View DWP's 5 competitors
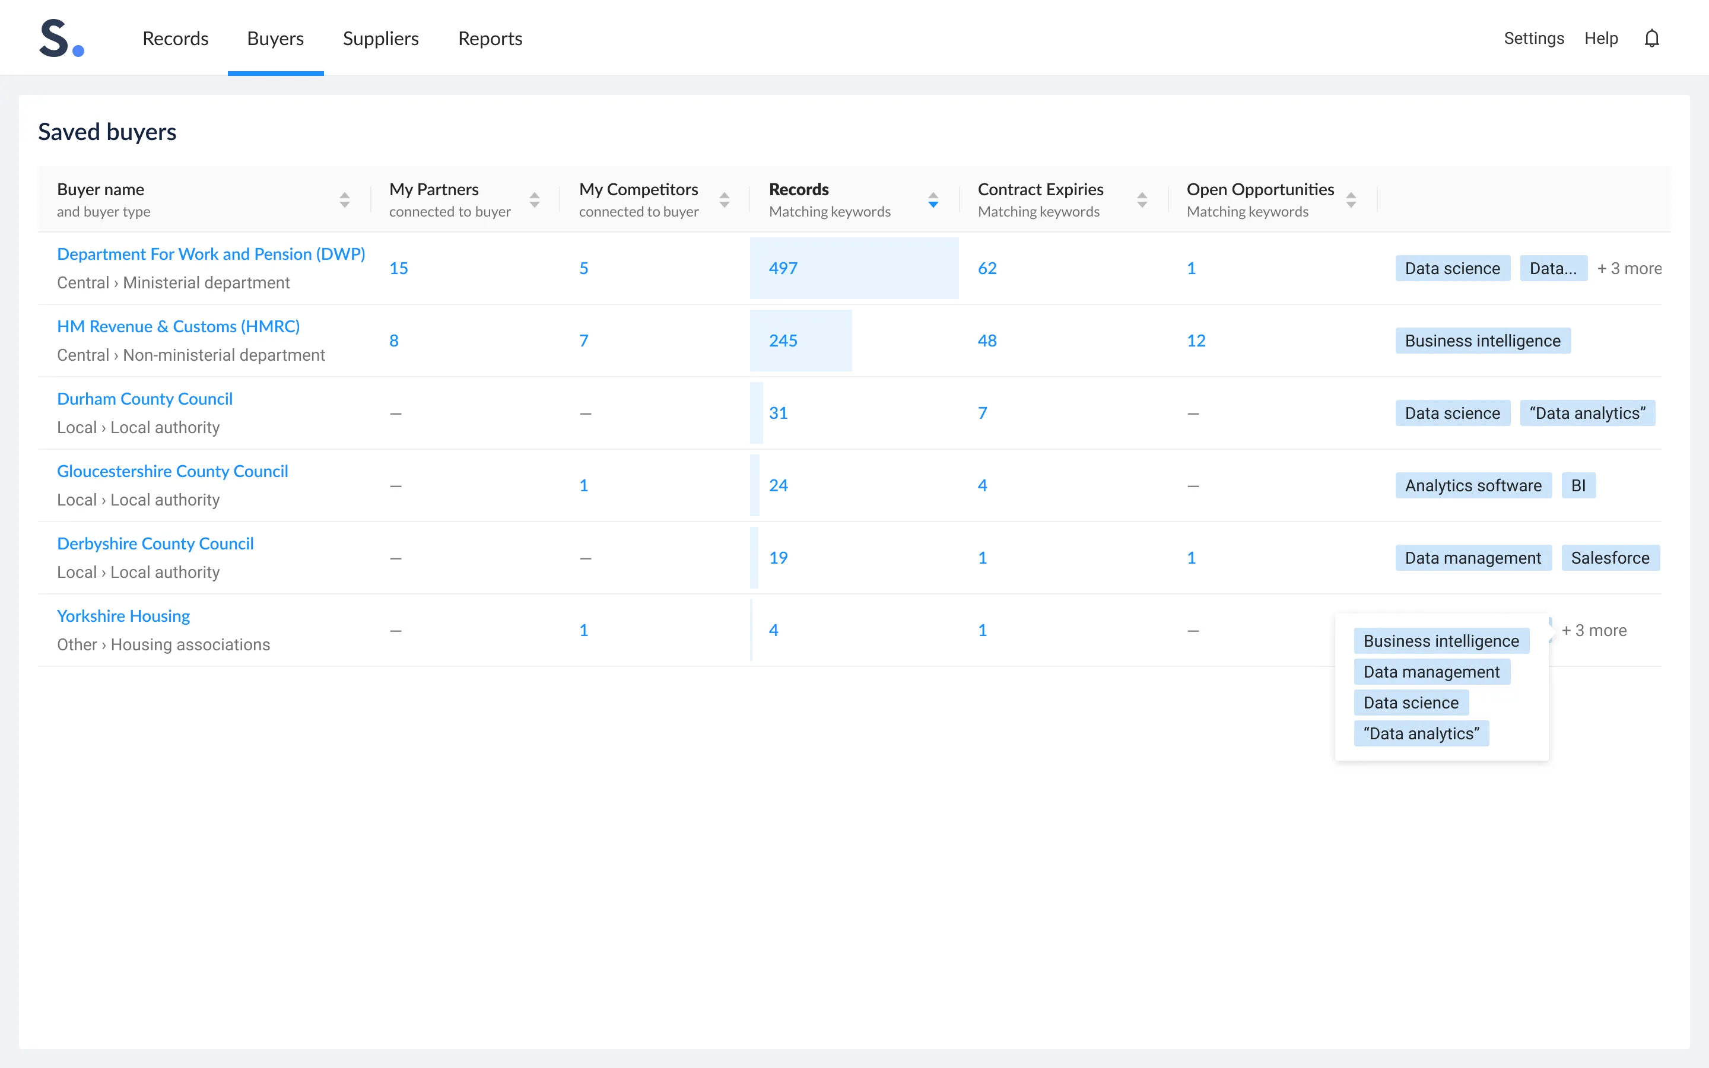Screen dimensions: 1709x1068 point(584,268)
